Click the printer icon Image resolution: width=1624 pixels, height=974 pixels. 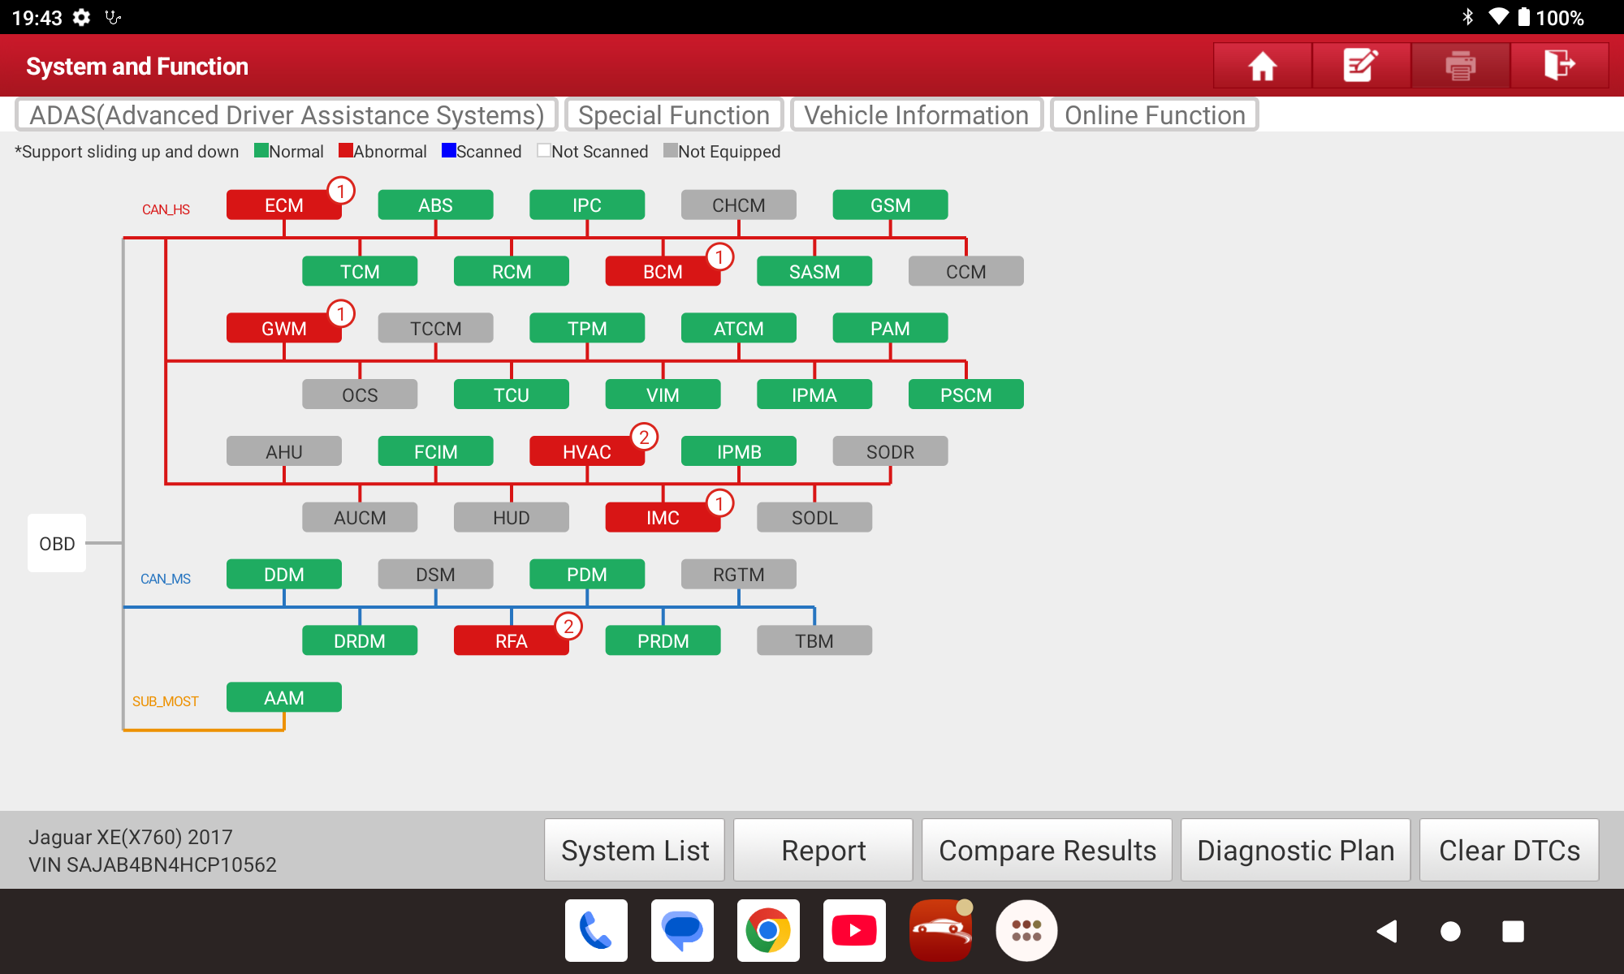(1460, 66)
